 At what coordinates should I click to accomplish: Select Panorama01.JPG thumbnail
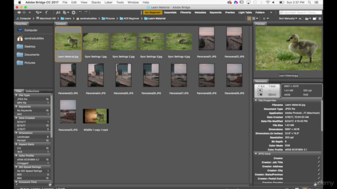click(x=206, y=38)
